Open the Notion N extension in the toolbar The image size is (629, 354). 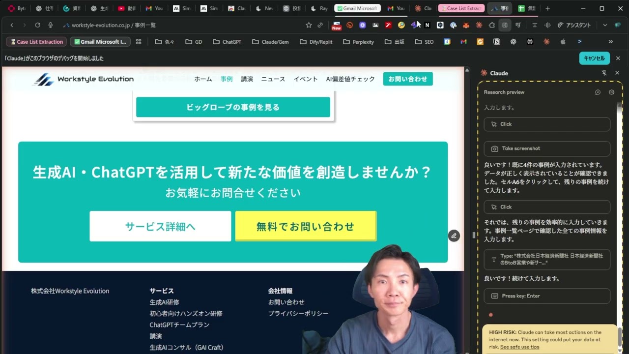click(x=427, y=25)
